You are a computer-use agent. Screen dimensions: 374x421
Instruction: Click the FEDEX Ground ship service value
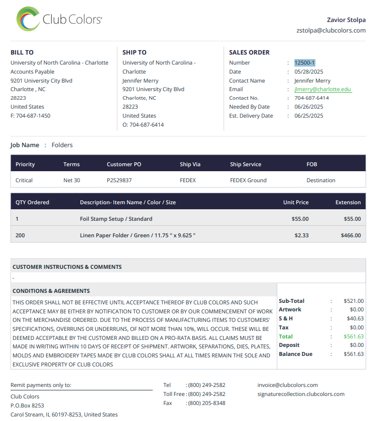point(248,180)
